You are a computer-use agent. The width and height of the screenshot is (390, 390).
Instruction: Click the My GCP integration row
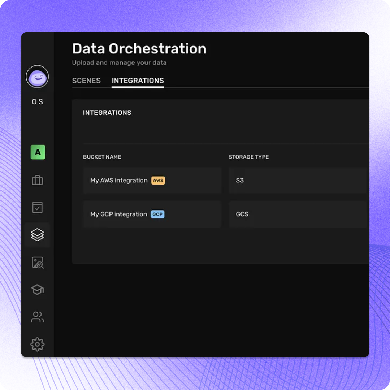click(x=152, y=214)
